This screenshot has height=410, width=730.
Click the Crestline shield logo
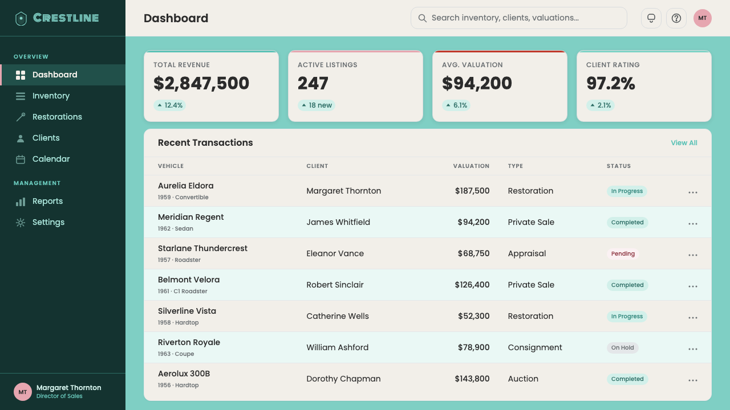click(21, 18)
